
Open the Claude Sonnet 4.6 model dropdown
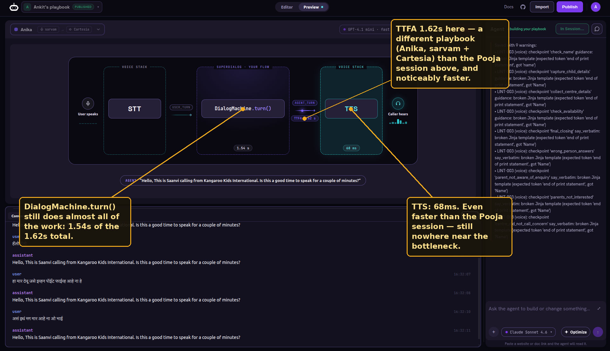pyautogui.click(x=528, y=332)
